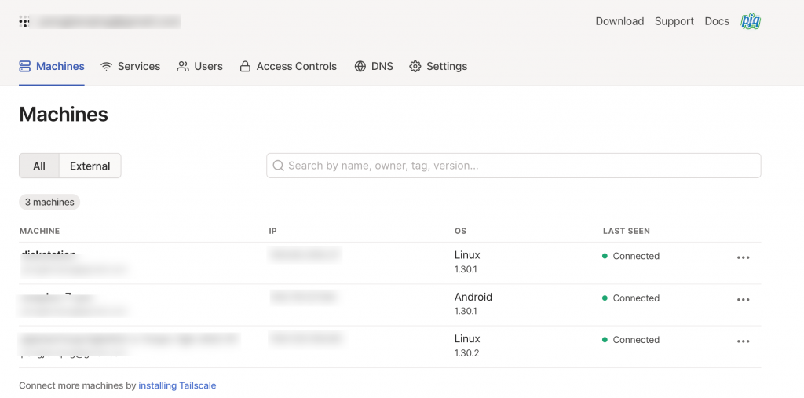Open the user avatar in top right
Viewport: 804px width, 398px height.
[x=751, y=21]
